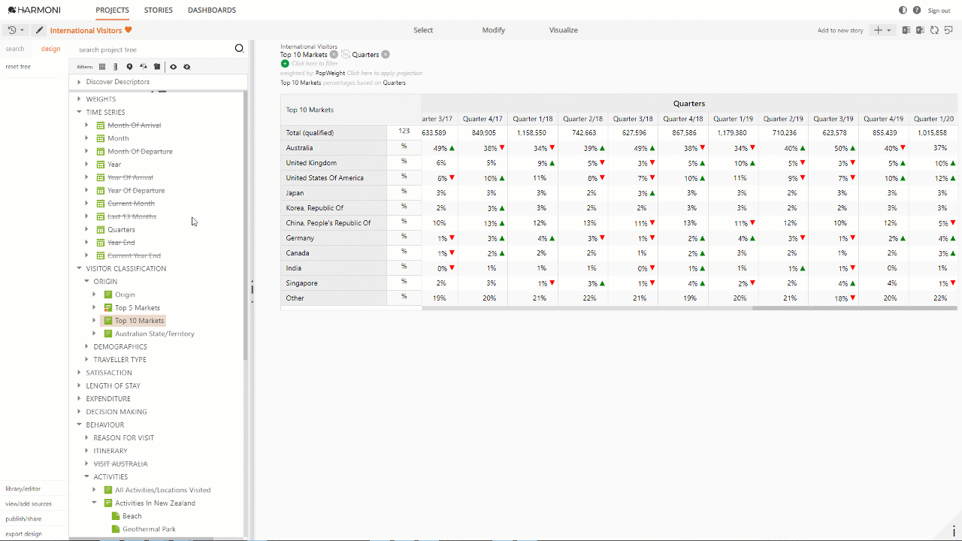962x541 pixels.
Task: Click the Harmoni logo
Action: [34, 10]
